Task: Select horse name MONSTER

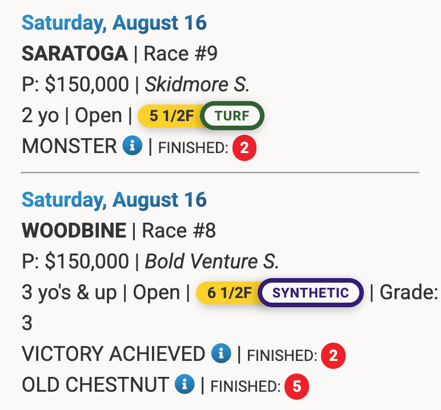Action: [x=69, y=146]
